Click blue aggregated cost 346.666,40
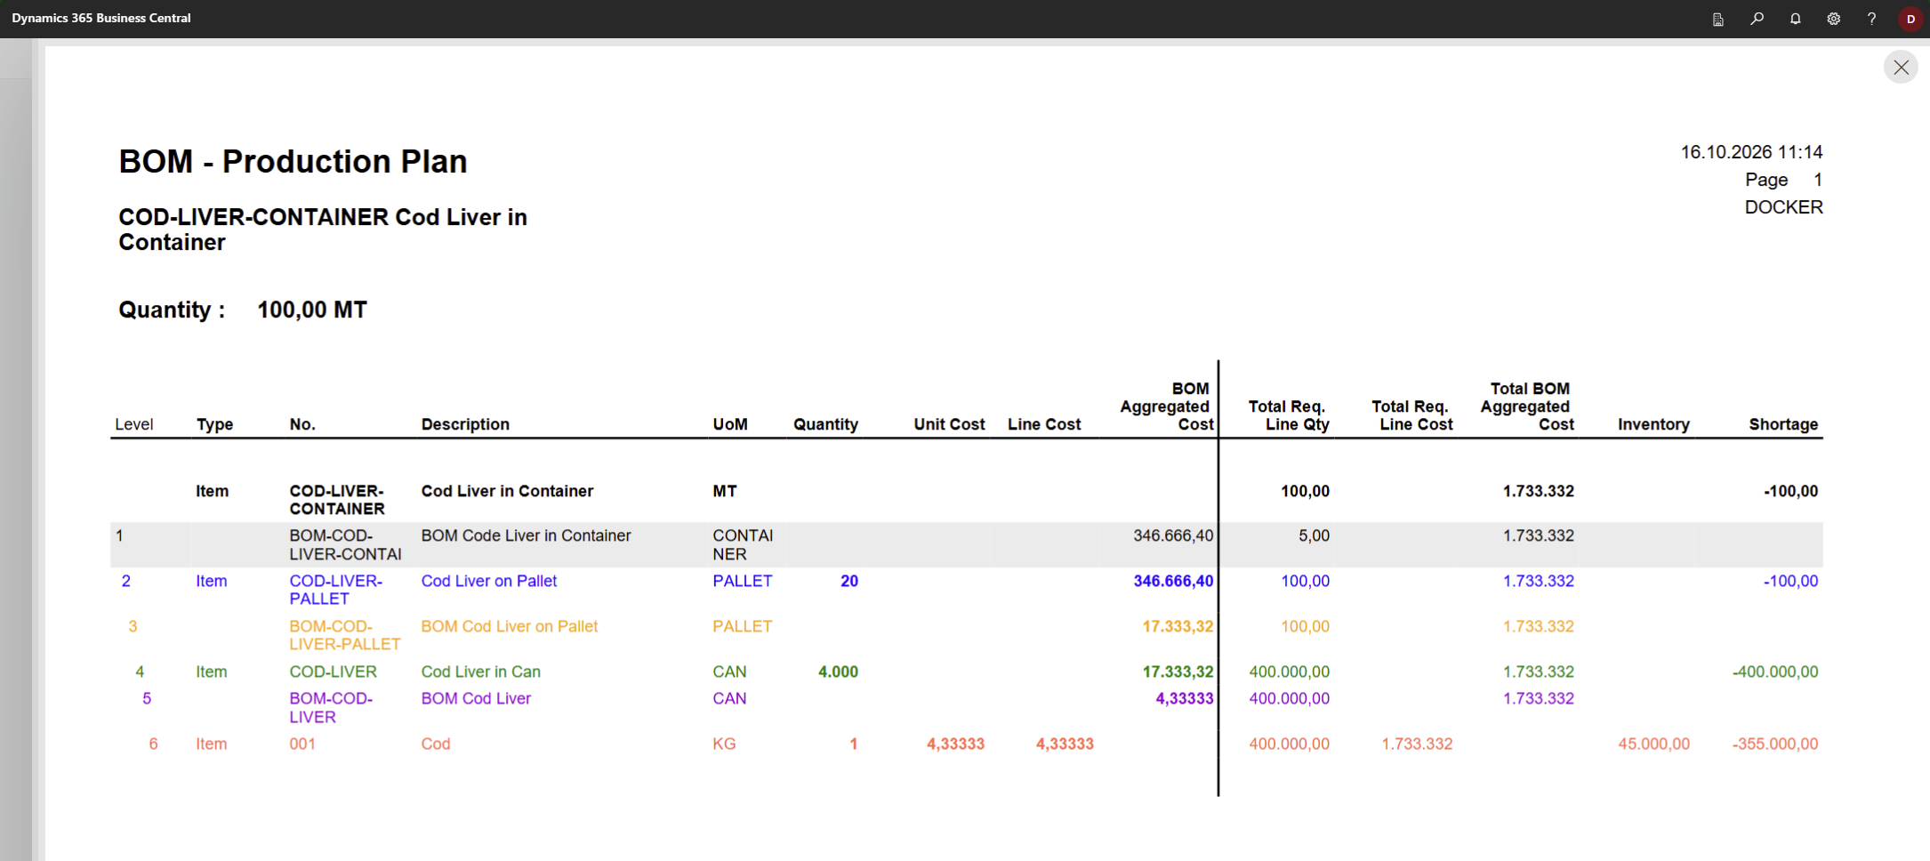The width and height of the screenshot is (1930, 861). [x=1173, y=581]
